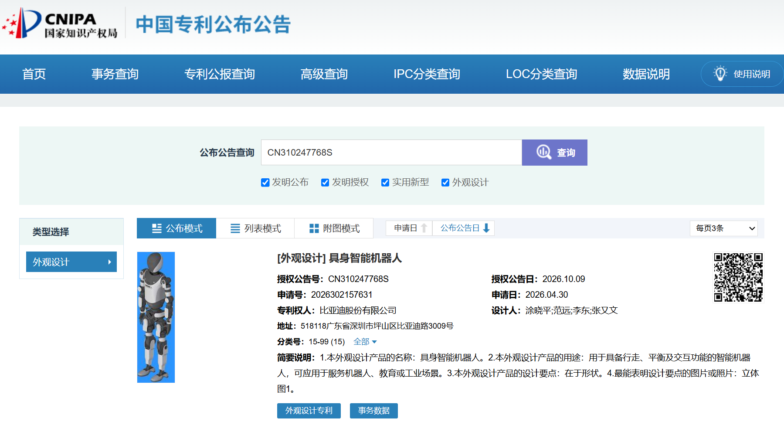Toggle the 发明公布 checkbox
Image resolution: width=784 pixels, height=425 pixels.
coord(265,183)
